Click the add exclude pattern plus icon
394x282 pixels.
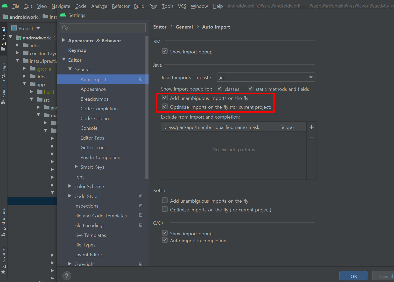[x=312, y=127]
